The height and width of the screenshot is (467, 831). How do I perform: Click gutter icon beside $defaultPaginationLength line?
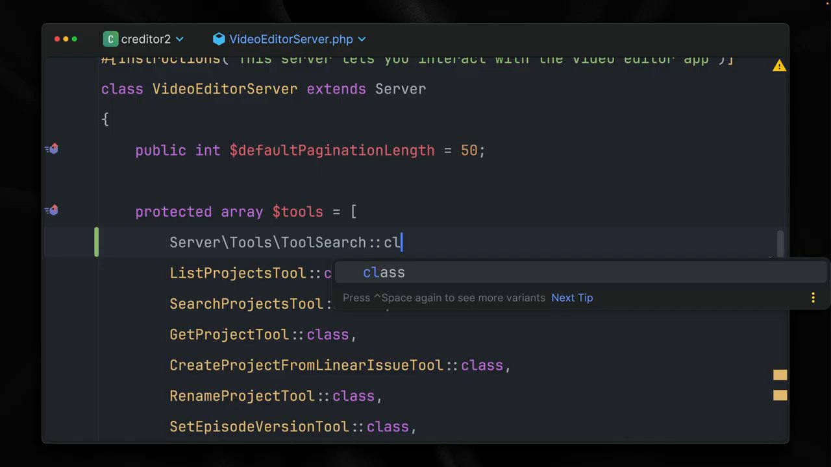(52, 150)
